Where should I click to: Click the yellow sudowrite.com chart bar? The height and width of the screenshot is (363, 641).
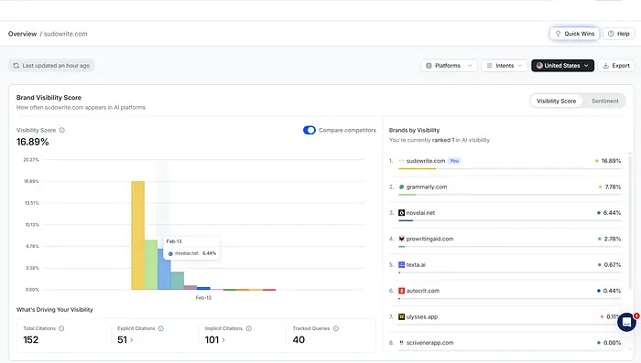(137, 235)
